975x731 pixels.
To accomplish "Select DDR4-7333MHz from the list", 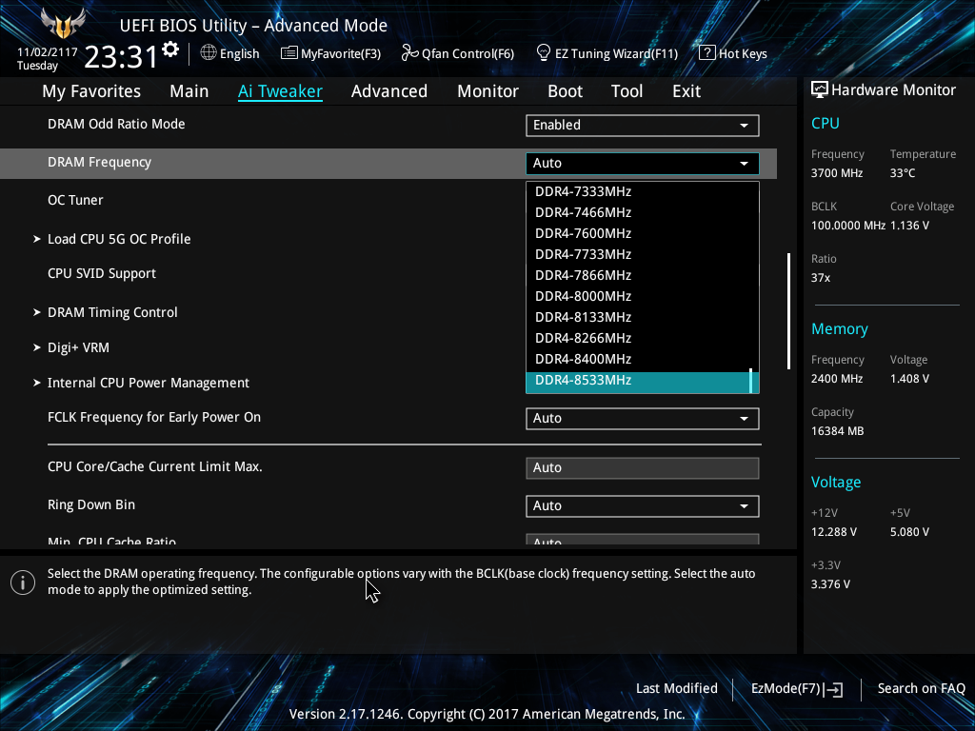I will tap(643, 192).
